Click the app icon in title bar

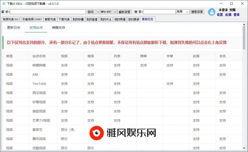point(4,3)
